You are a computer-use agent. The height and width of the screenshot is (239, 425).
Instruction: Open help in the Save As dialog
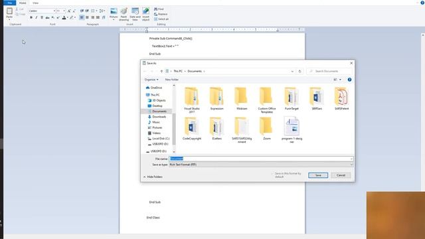(x=349, y=80)
